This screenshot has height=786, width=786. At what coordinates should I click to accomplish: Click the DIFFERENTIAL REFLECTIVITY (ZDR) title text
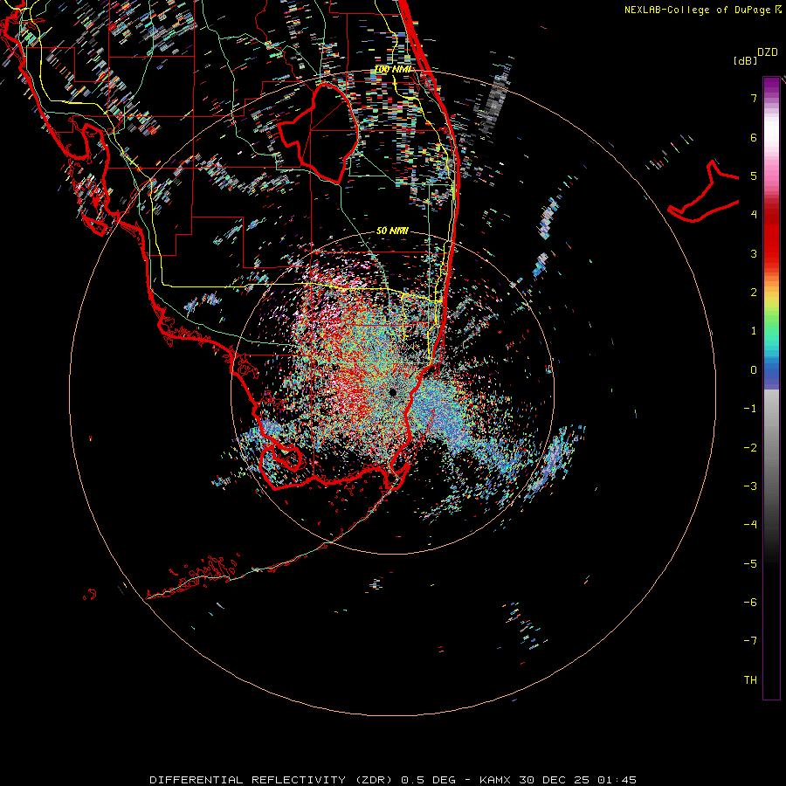[x=272, y=780]
